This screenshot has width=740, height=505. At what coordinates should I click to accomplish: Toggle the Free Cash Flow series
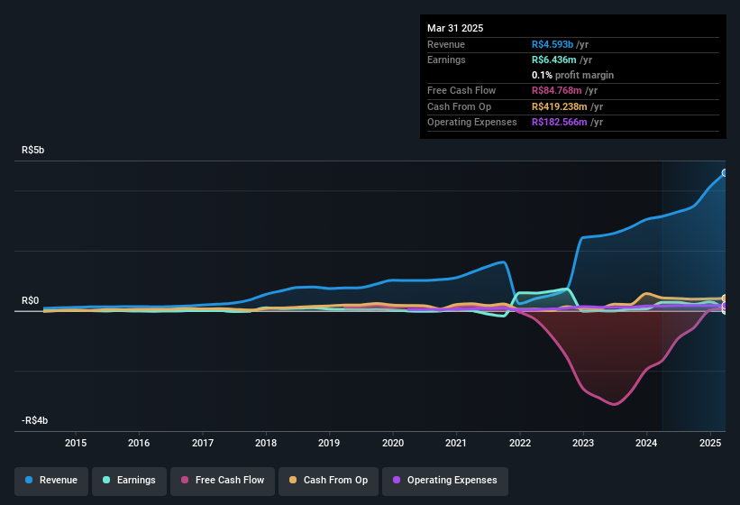tap(223, 481)
